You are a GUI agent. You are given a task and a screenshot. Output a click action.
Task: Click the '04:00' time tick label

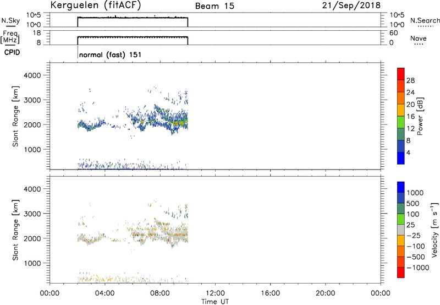(x=105, y=293)
